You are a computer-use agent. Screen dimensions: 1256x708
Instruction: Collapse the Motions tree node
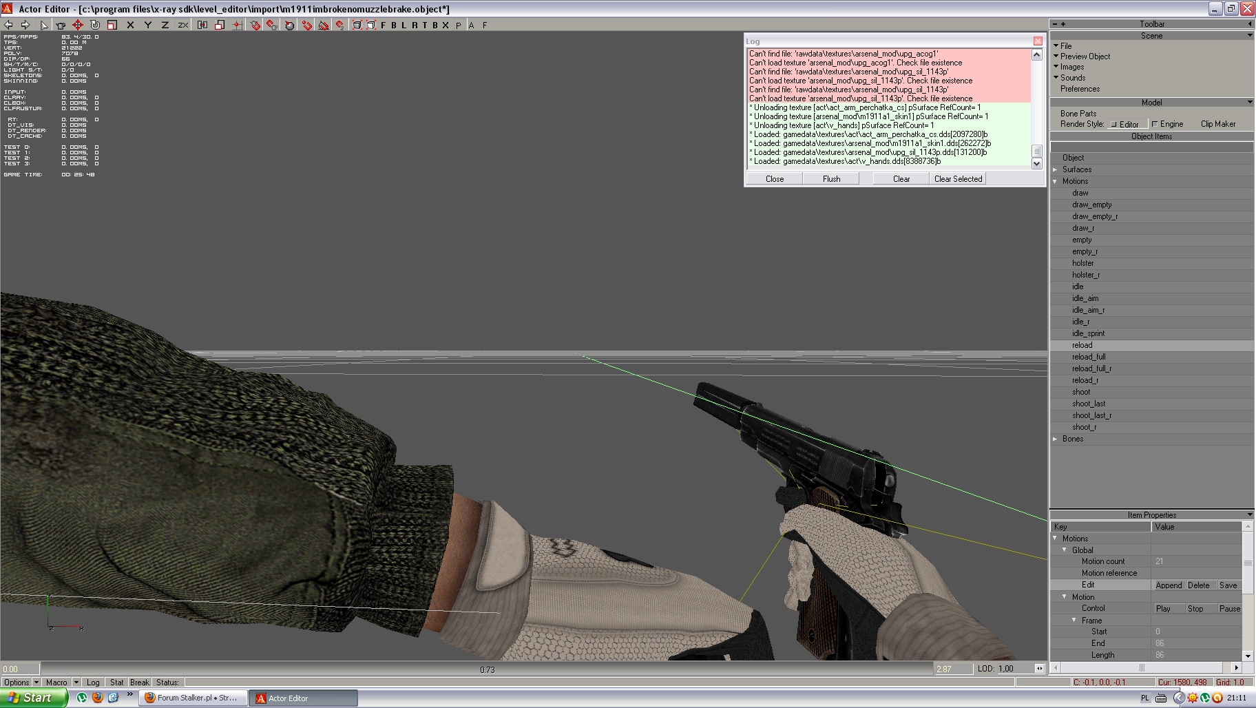click(1056, 181)
